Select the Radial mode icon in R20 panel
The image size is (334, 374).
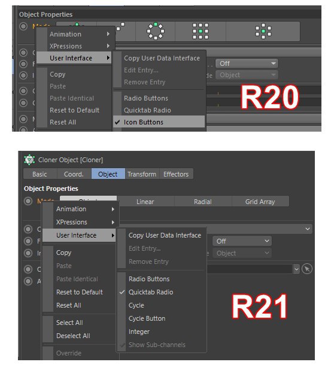(156, 31)
